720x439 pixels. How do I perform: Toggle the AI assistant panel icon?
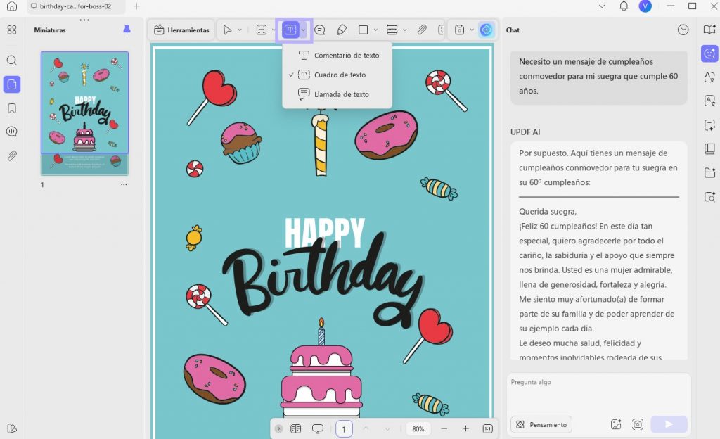coord(709,53)
